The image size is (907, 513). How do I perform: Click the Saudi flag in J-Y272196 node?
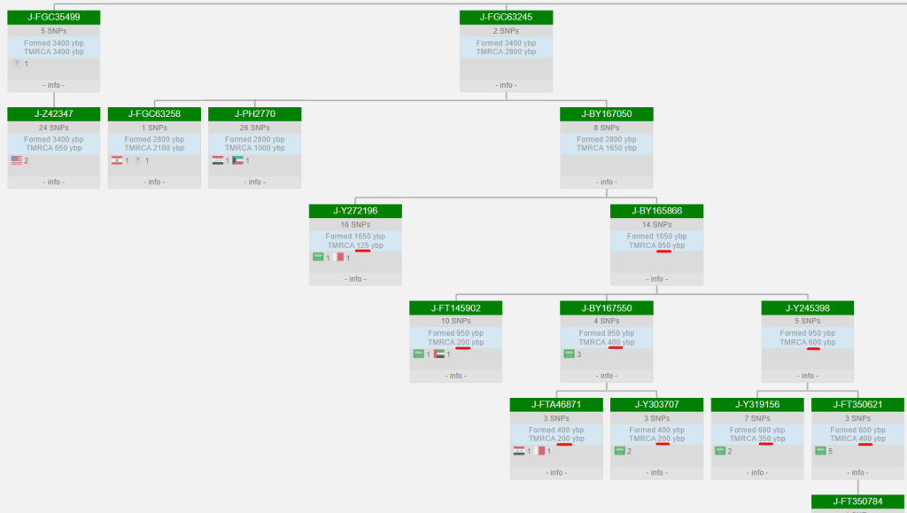317,258
